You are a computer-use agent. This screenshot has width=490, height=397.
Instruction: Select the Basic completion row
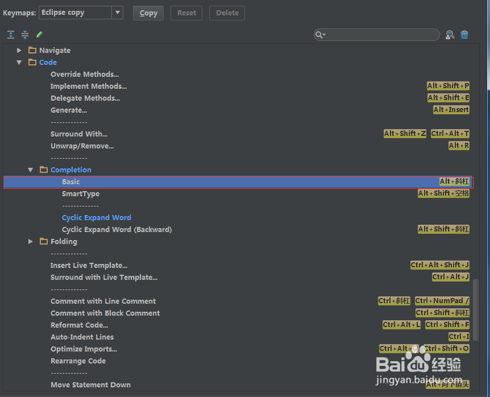point(238,182)
